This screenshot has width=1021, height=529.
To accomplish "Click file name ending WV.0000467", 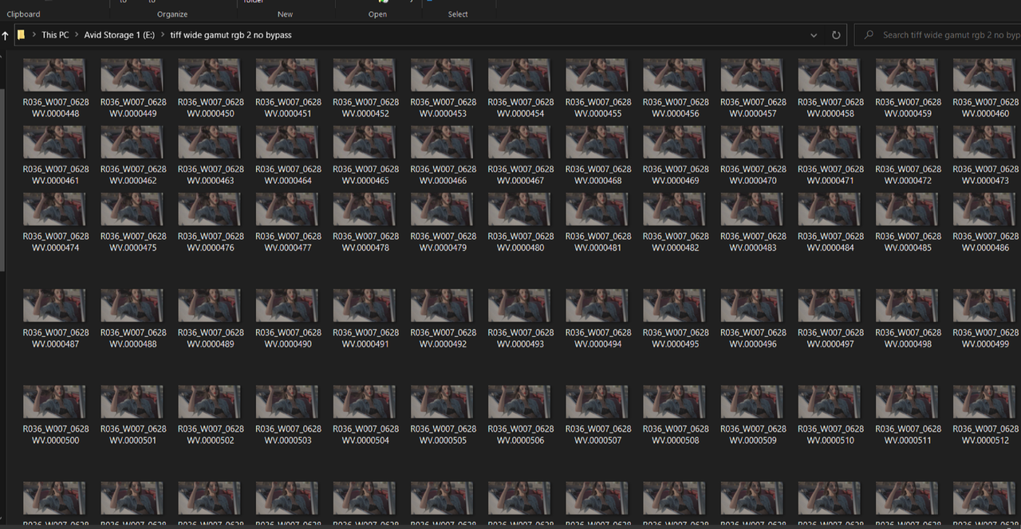I will click(x=520, y=174).
